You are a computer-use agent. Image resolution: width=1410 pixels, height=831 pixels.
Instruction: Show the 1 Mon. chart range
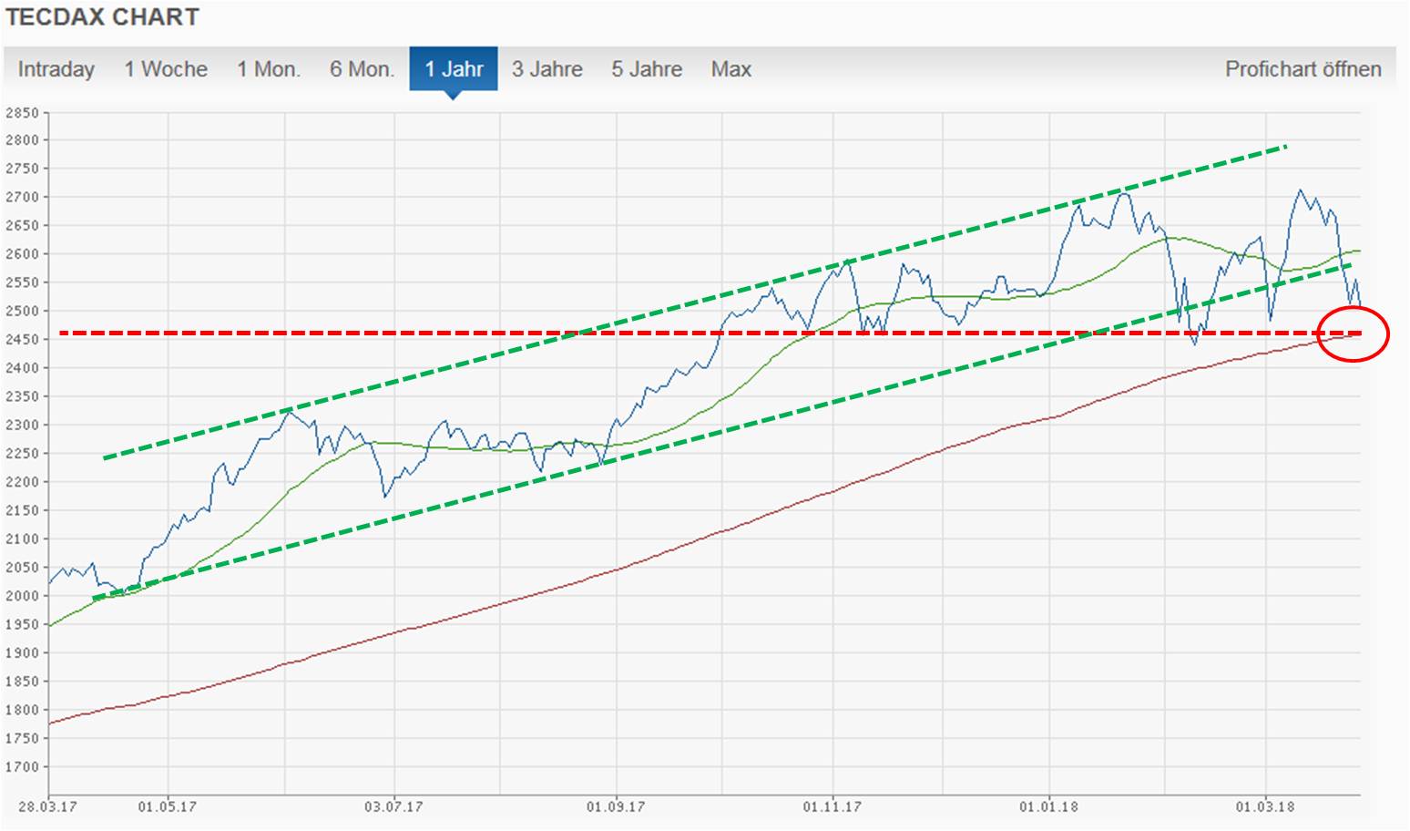tap(269, 69)
